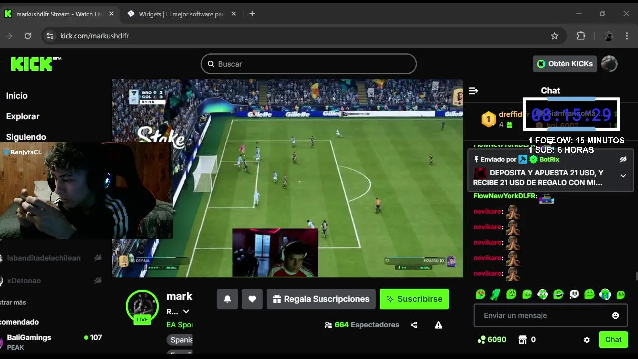Click the heart follow button
This screenshot has height=359, width=638.
252,299
